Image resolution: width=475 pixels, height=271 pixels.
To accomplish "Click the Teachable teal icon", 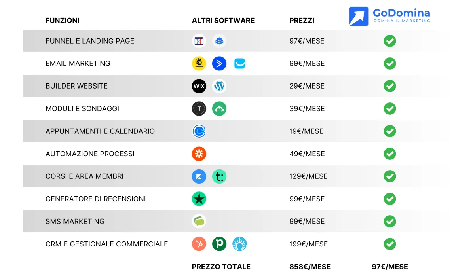I will (x=219, y=176).
